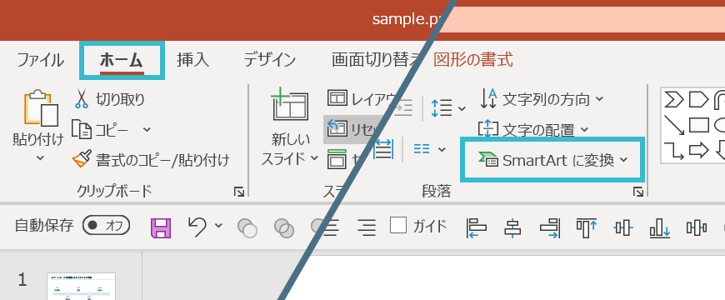
Task: Select the rectangle shape in gallery
Action: [x=699, y=125]
